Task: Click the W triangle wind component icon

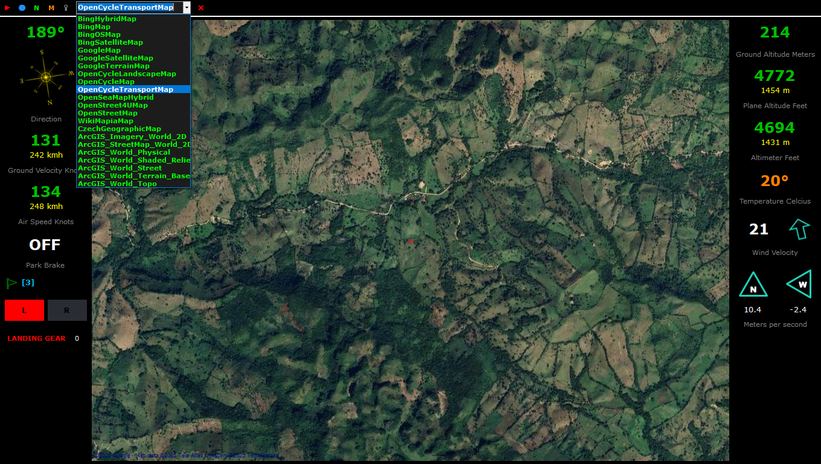Action: (799, 284)
